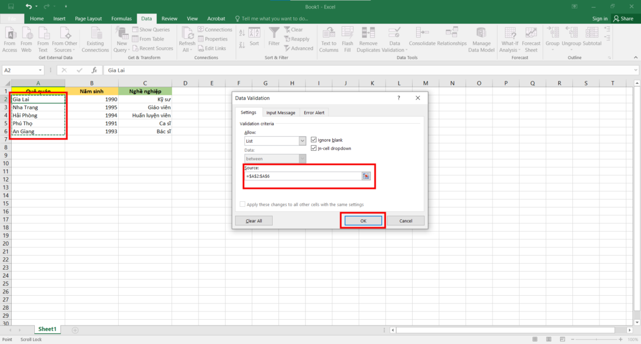The image size is (641, 344).
Task: Create a Forecast Sheet
Action: click(531, 38)
